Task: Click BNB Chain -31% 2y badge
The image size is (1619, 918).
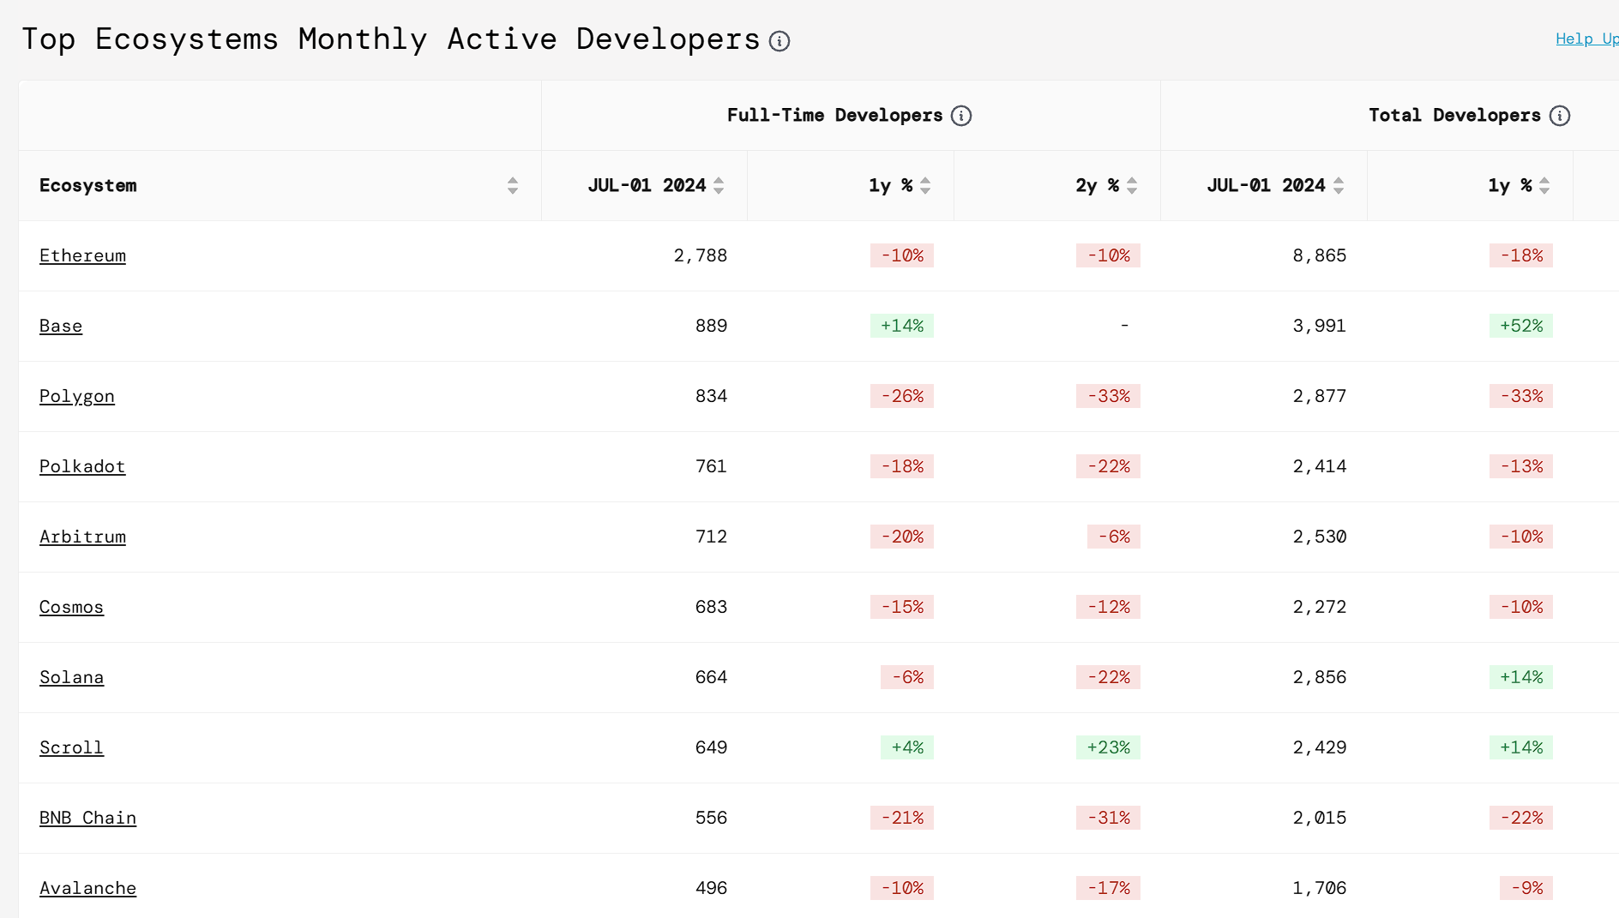Action: tap(1109, 818)
